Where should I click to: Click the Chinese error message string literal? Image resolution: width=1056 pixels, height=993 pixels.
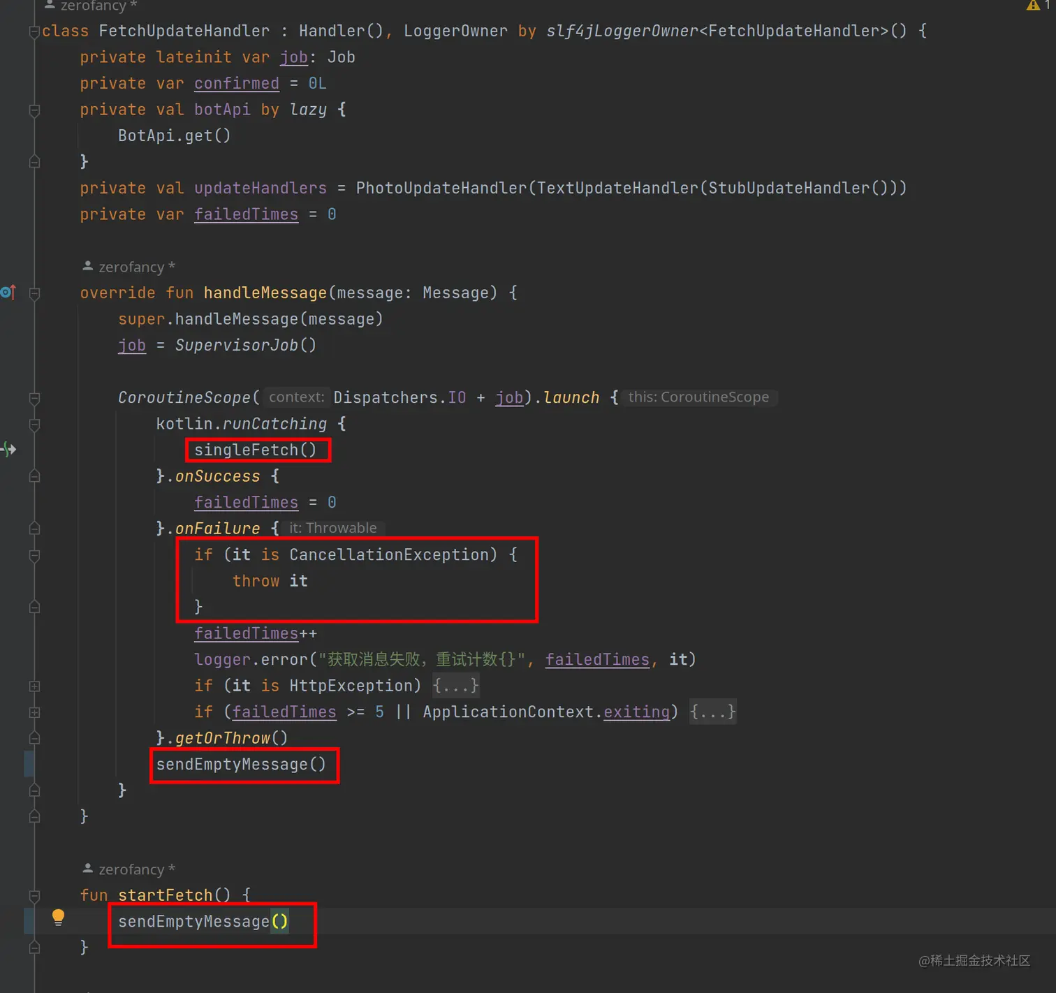(422, 659)
